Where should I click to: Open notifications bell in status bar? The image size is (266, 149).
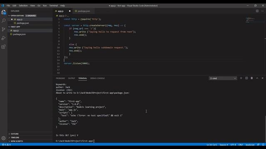pyautogui.click(x=263, y=145)
